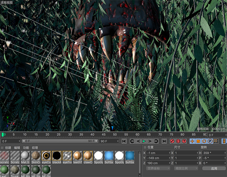This screenshot has width=227, height=177.
Task: Open the 编辑 menu in material manager
Action: [x=17, y=148]
